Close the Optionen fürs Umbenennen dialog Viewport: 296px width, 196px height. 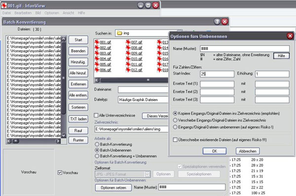point(290,36)
